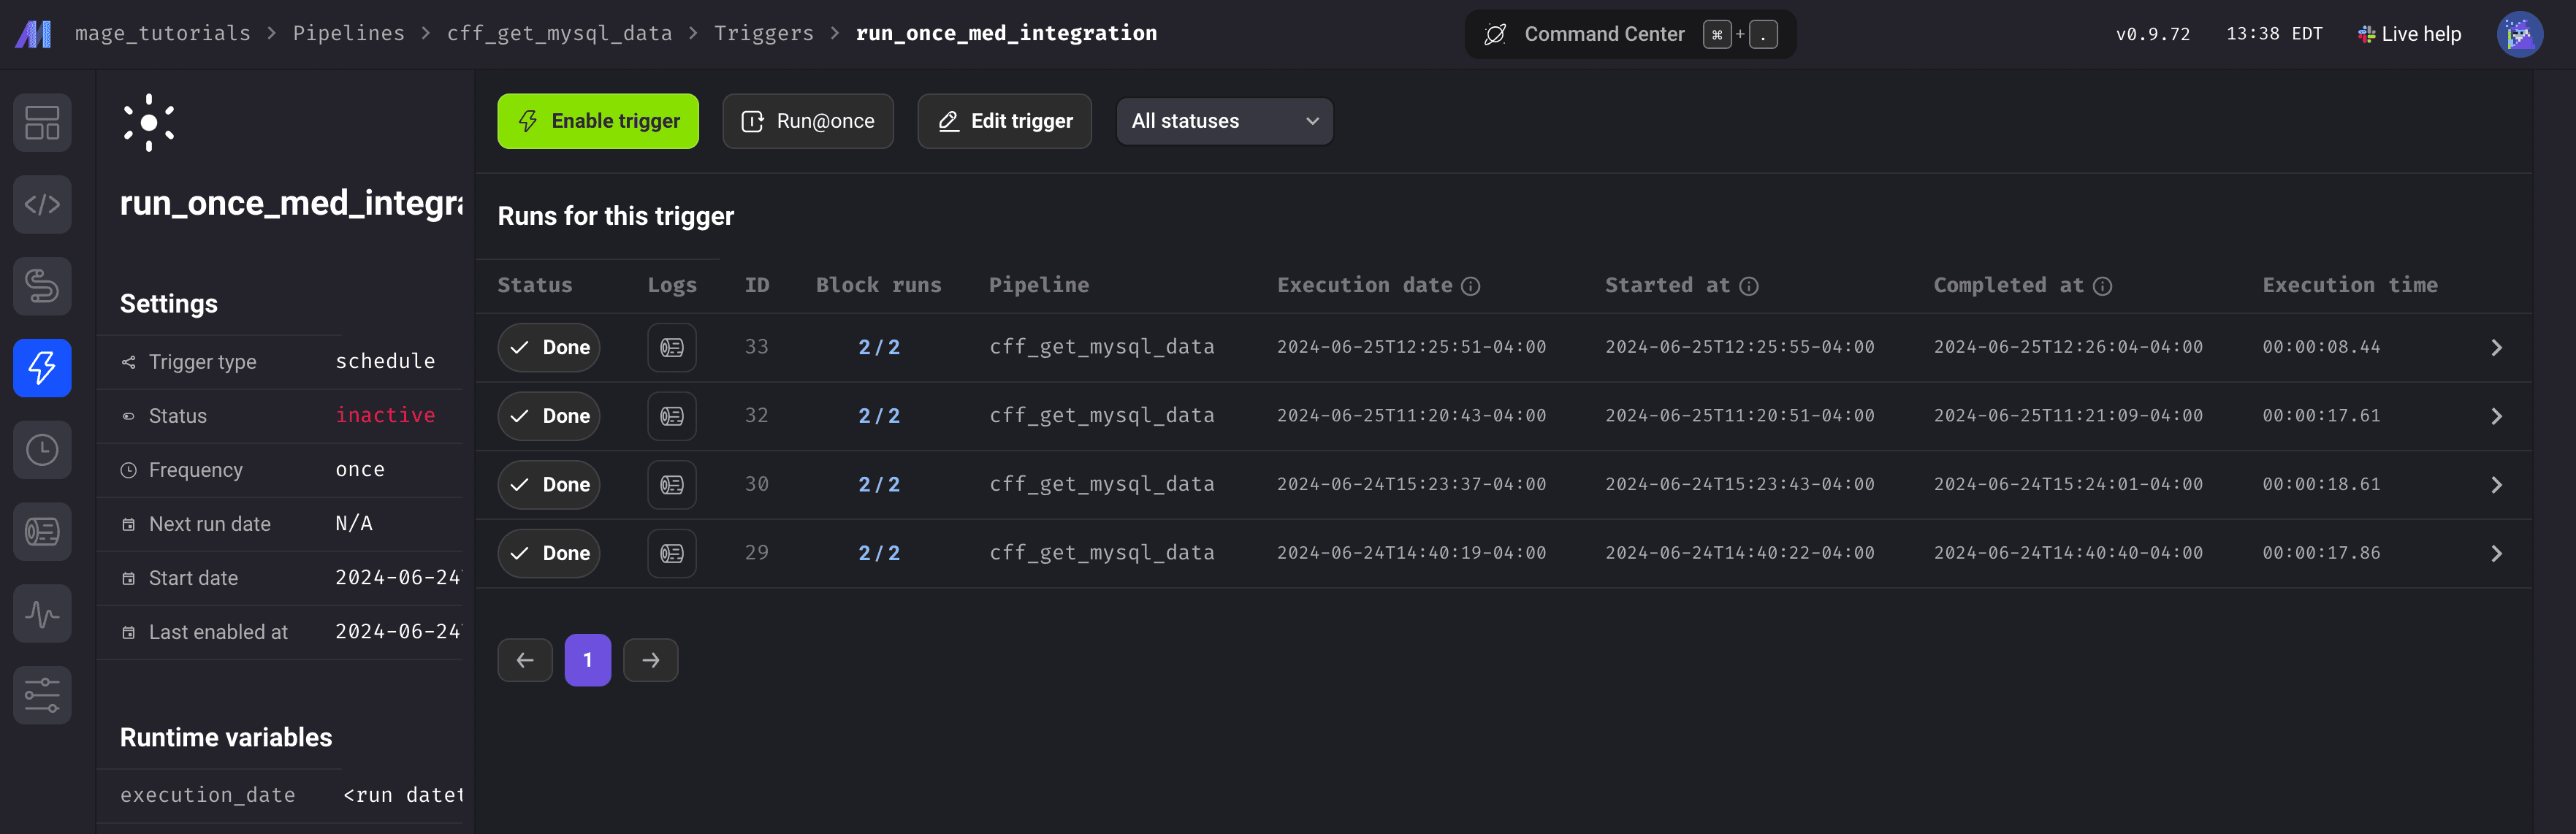Click info icon next to Completed at

point(2103,287)
